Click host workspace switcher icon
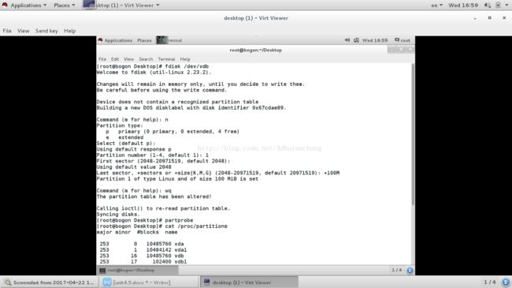 [506, 282]
